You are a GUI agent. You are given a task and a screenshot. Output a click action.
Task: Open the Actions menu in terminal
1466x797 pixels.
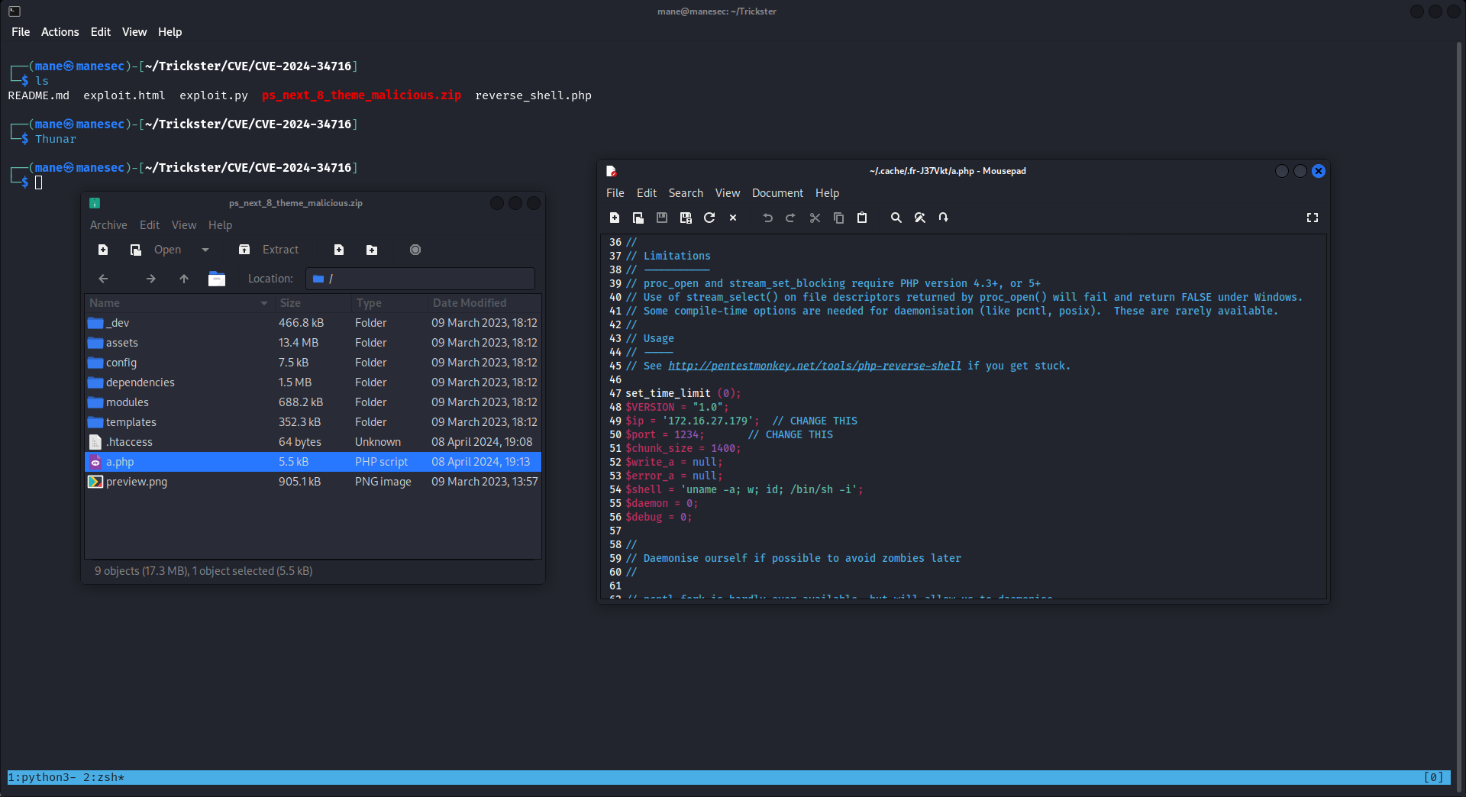pos(60,32)
